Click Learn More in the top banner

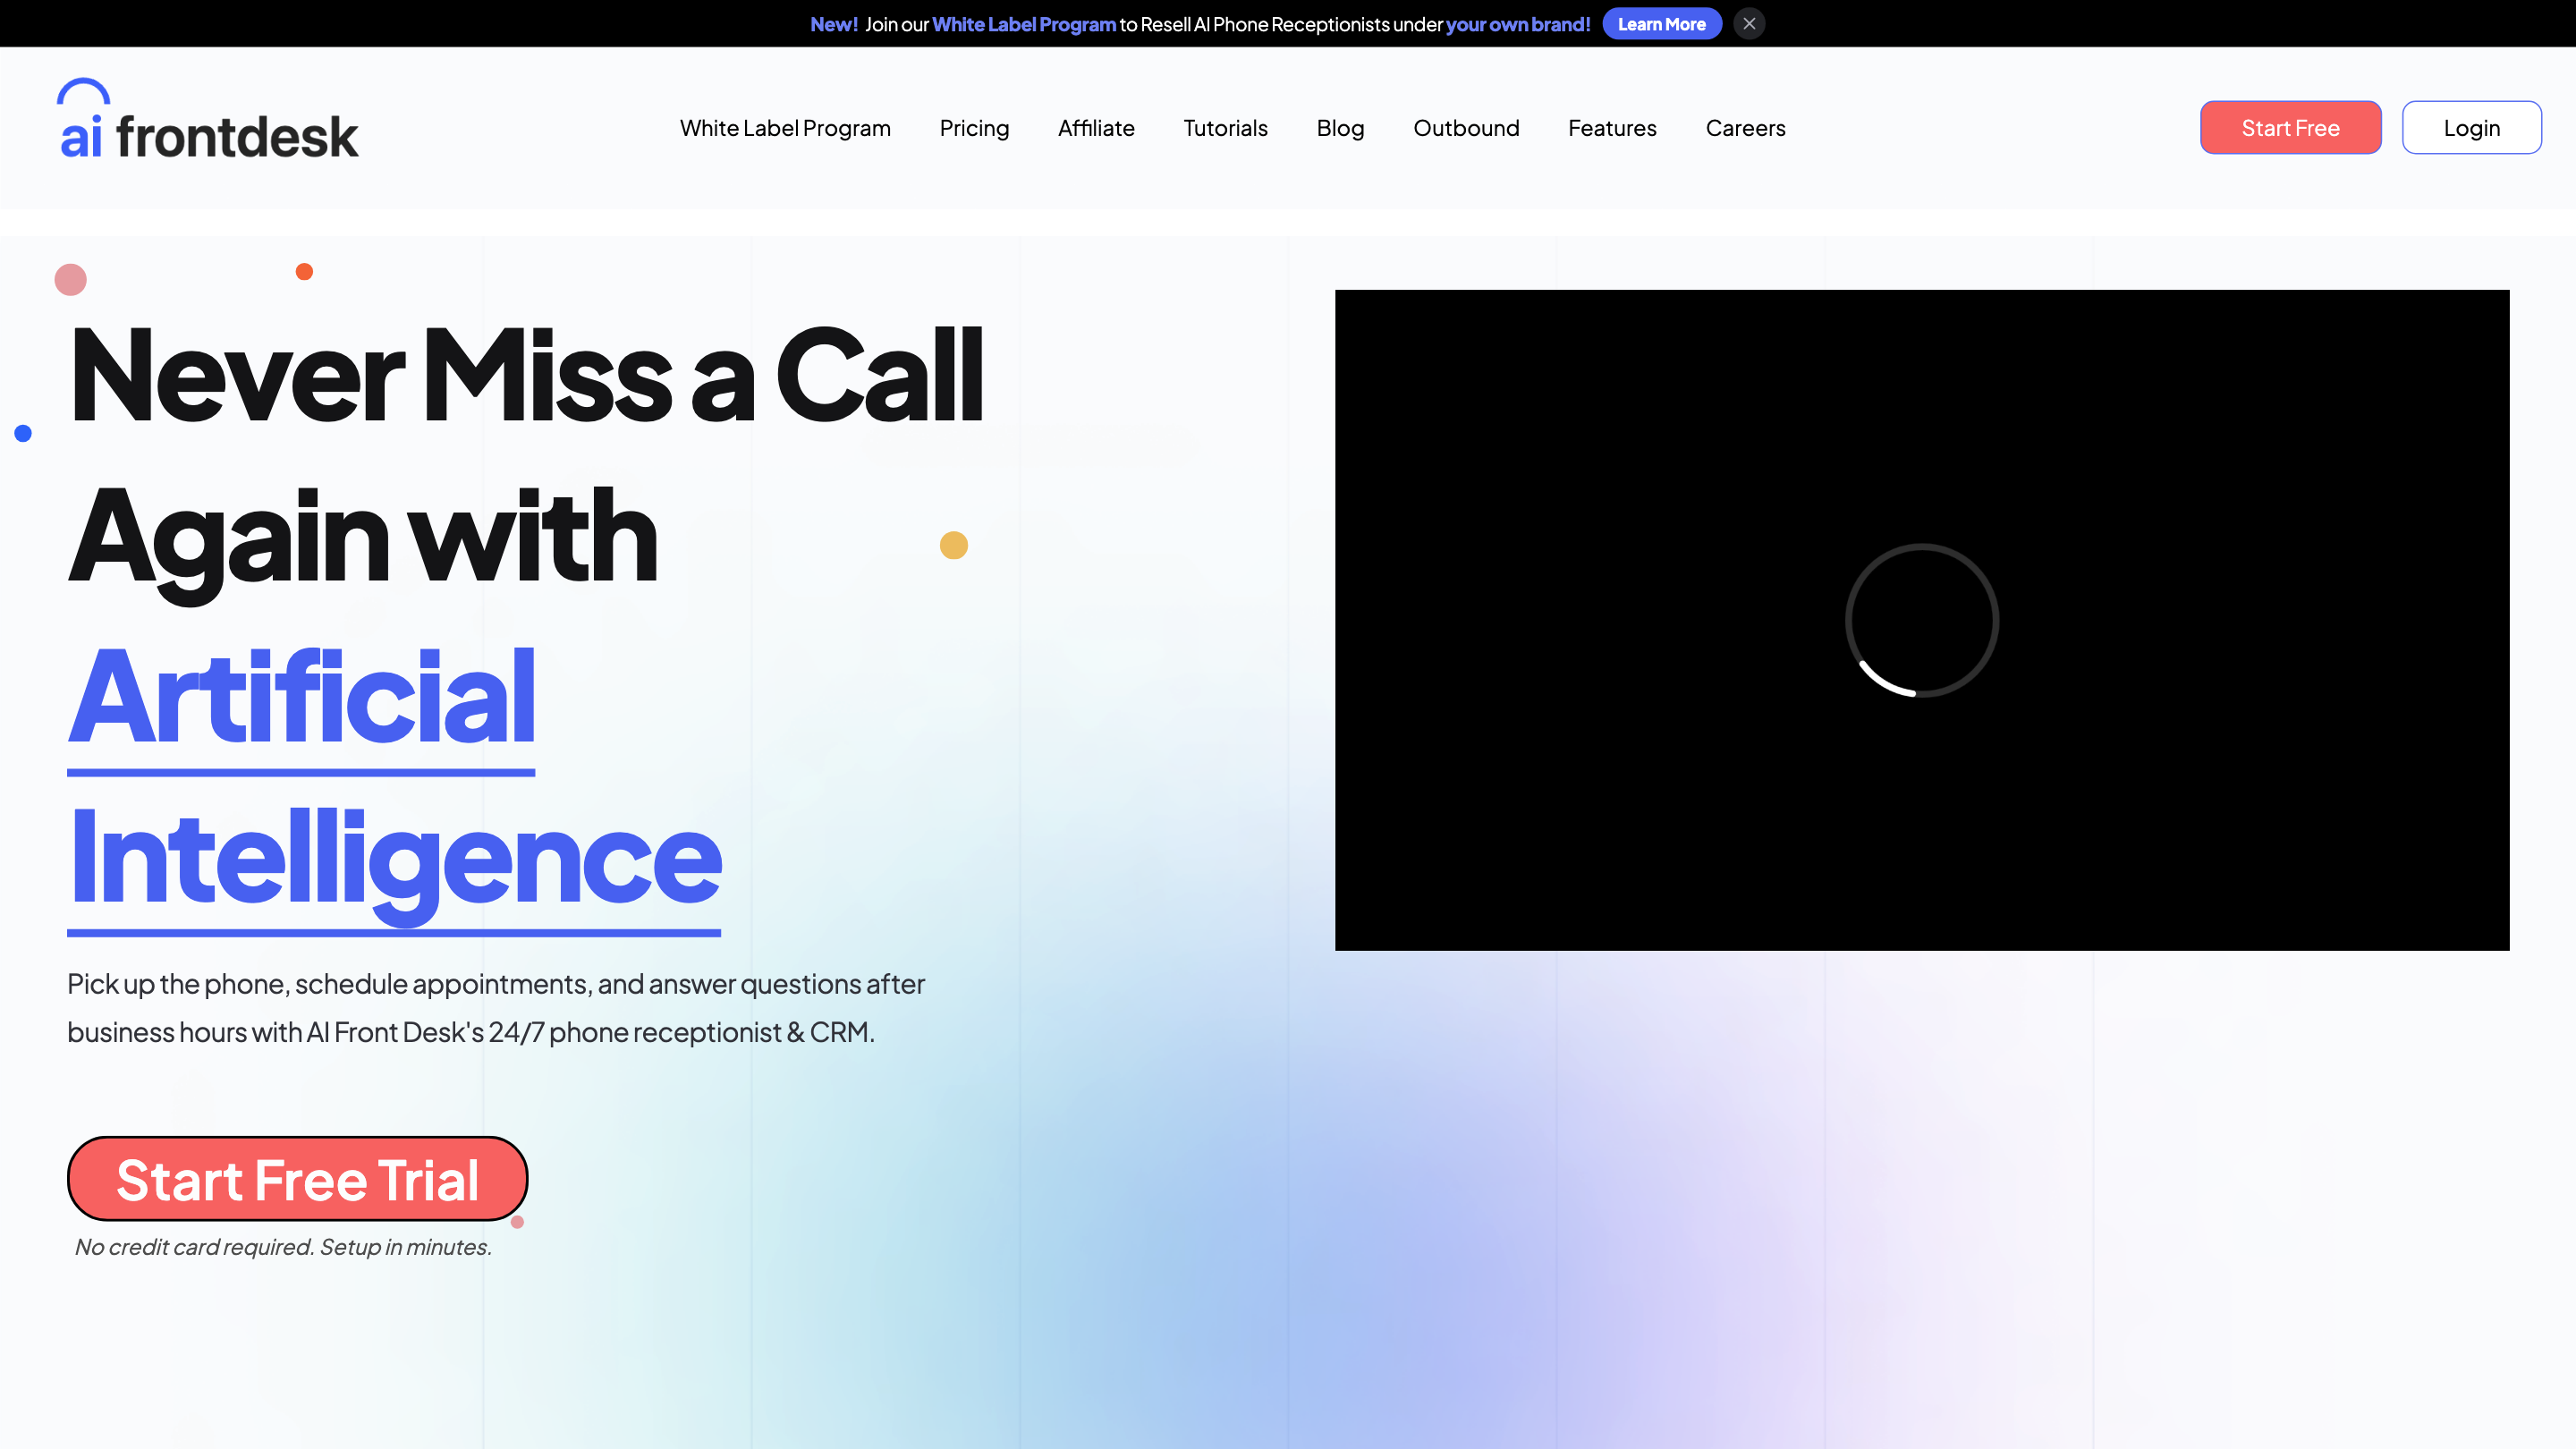pyautogui.click(x=1662, y=23)
